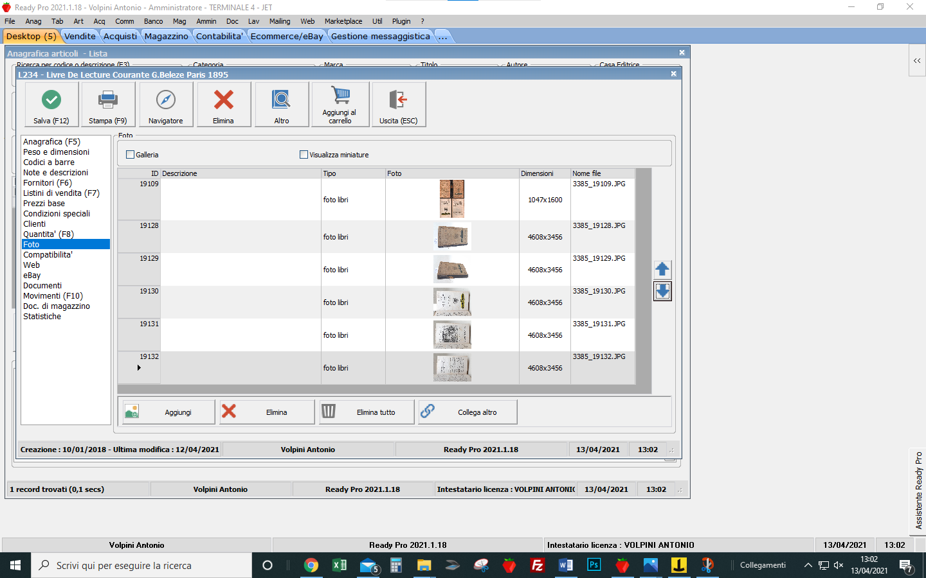
Task: Open the Navigatore compass tool
Action: click(x=165, y=104)
